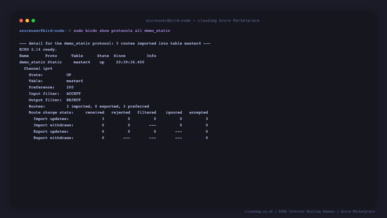Click the 'accepted' column header
Viewport: 387px width, 218px height.
coord(199,112)
